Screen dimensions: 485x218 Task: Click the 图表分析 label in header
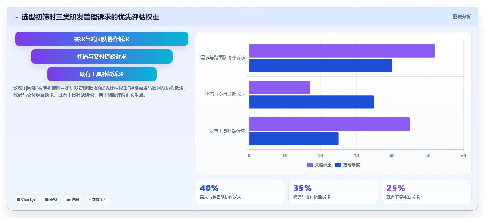point(462,17)
